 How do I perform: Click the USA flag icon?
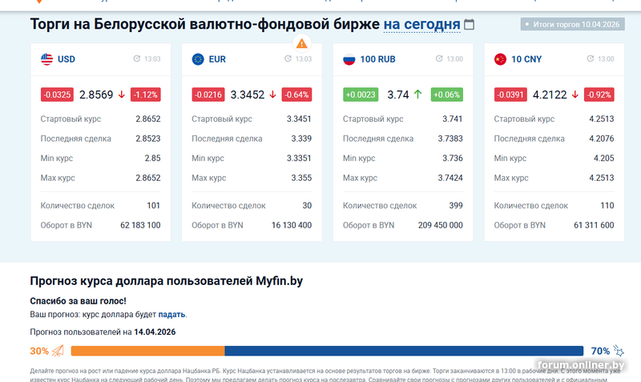(x=46, y=59)
